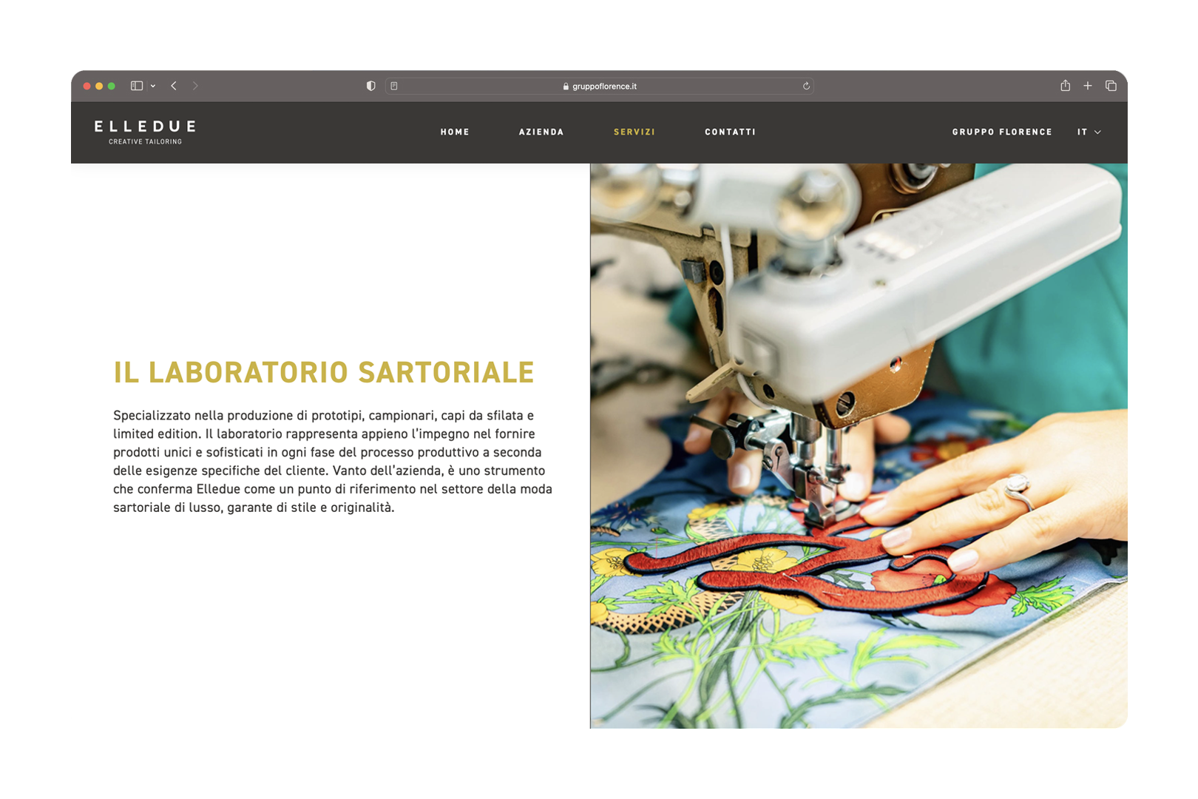The height and width of the screenshot is (799, 1198).
Task: Select the SERVIZI menu item
Action: [x=634, y=132]
